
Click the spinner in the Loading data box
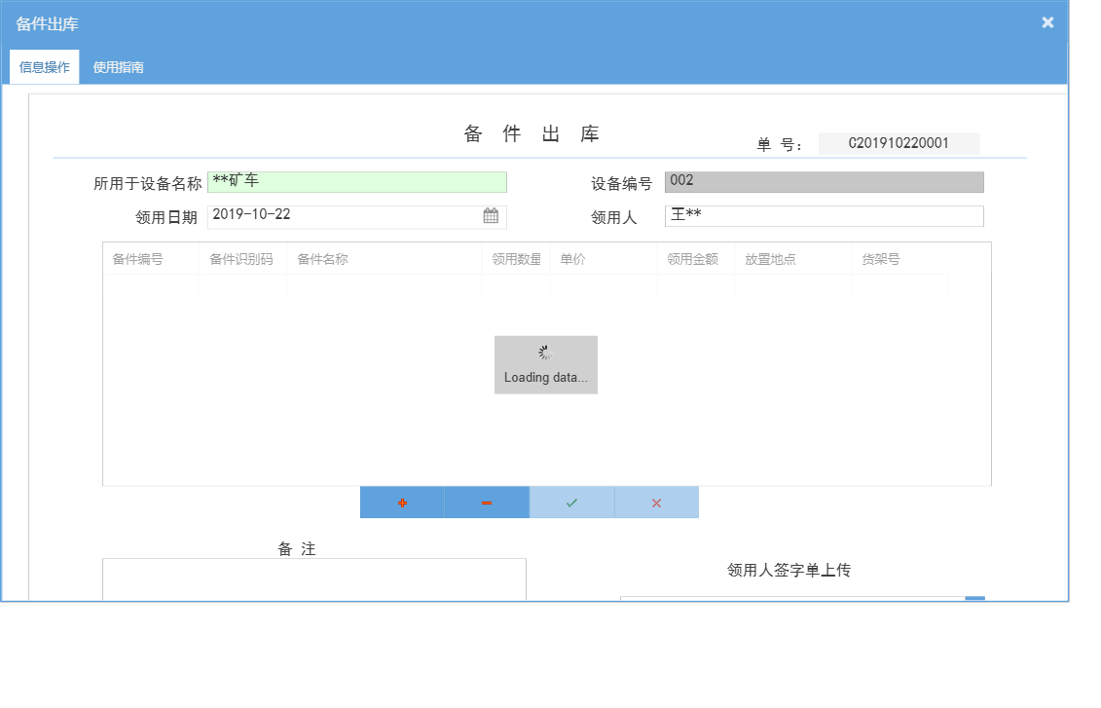tap(545, 353)
